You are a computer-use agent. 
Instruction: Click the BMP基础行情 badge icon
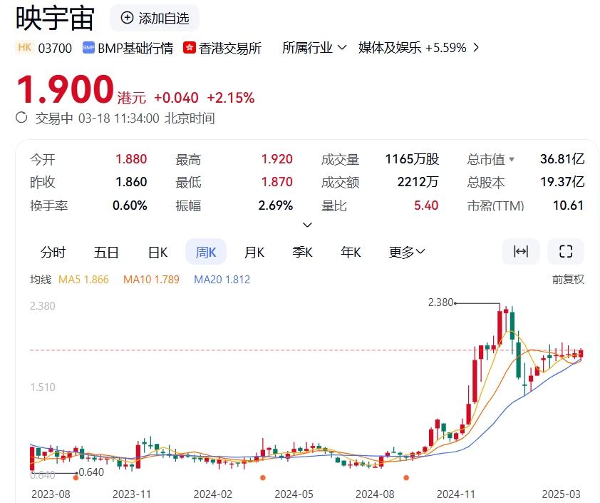[x=89, y=48]
